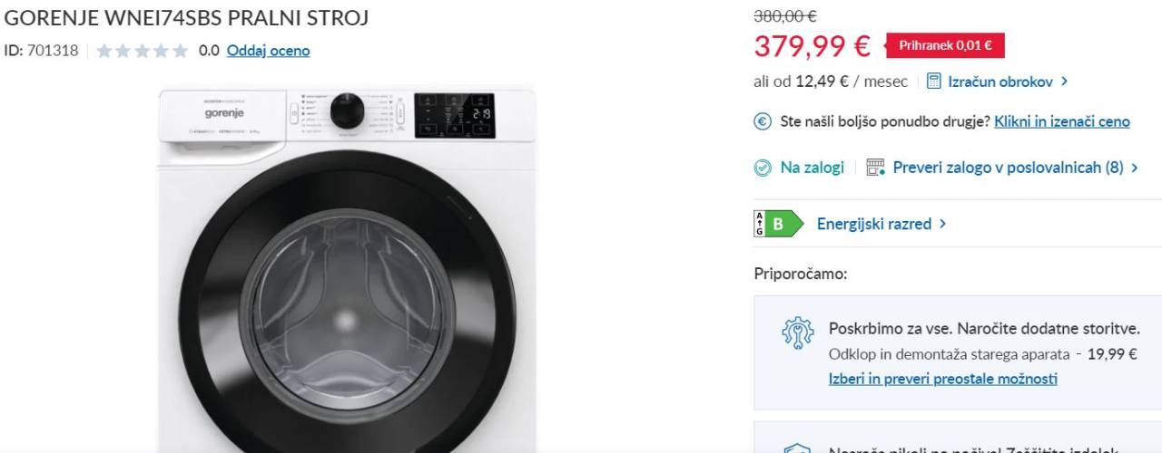Click the store icon before Preveri zalogo
The width and height of the screenshot is (1162, 453).
[x=875, y=168]
